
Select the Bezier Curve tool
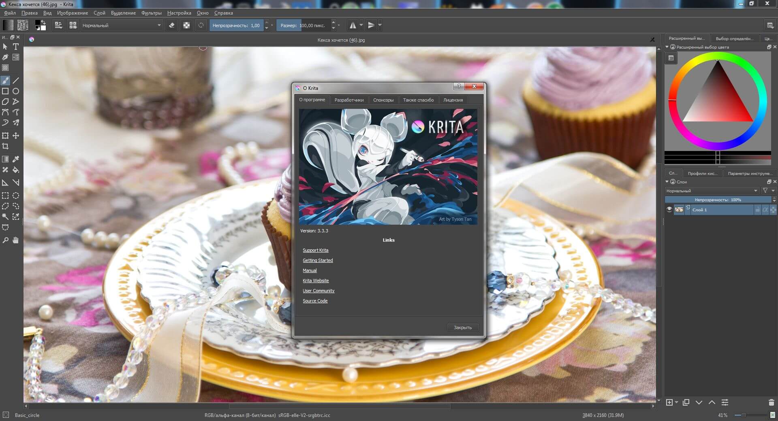click(x=5, y=112)
